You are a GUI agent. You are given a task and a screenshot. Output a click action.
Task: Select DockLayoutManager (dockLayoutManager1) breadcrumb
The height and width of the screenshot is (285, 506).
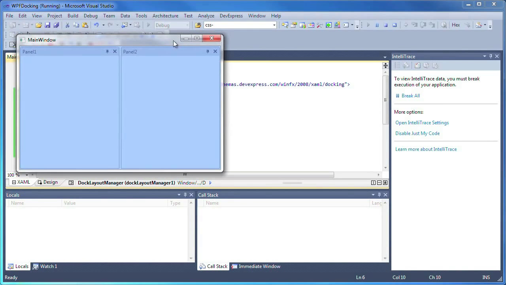pos(126,182)
